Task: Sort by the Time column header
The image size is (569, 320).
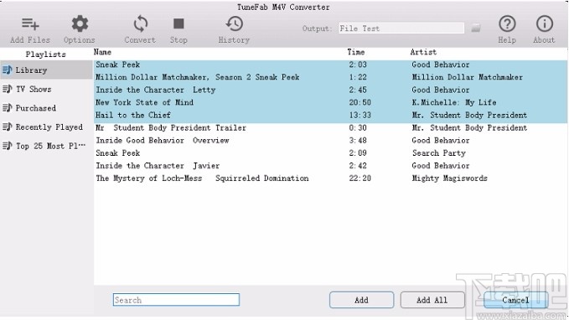Action: coord(355,52)
